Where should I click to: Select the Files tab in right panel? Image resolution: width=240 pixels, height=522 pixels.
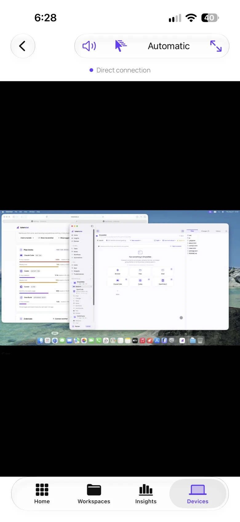coord(192,231)
